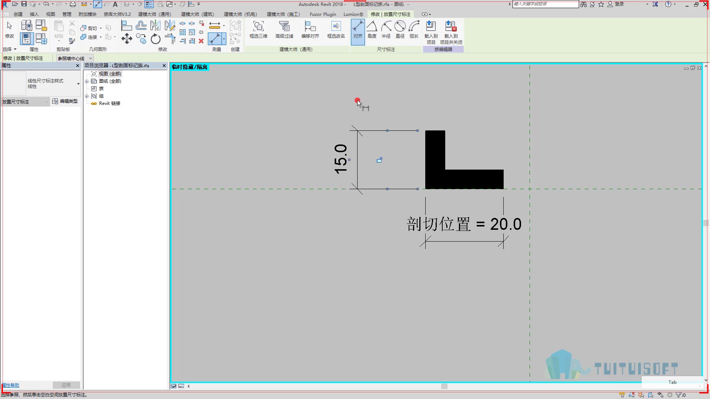The height and width of the screenshot is (399, 710).
Task: Click the 应用 apply button
Action: [x=66, y=385]
